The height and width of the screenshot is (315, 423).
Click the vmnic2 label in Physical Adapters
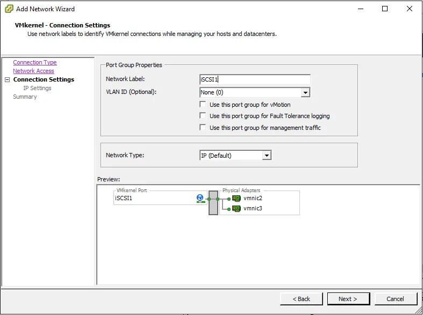(253, 198)
